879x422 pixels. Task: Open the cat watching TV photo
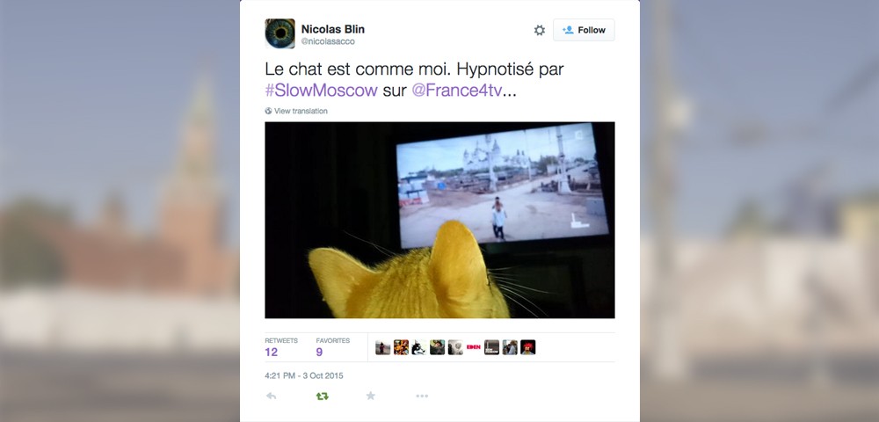[x=439, y=220]
